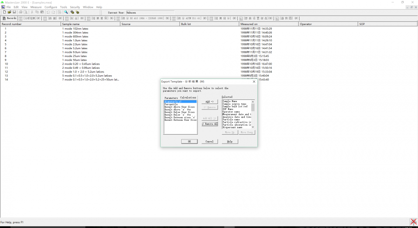Click Cancel in Export Template dialog
Image resolution: width=418 pixels, height=228 pixels.
tap(209, 142)
